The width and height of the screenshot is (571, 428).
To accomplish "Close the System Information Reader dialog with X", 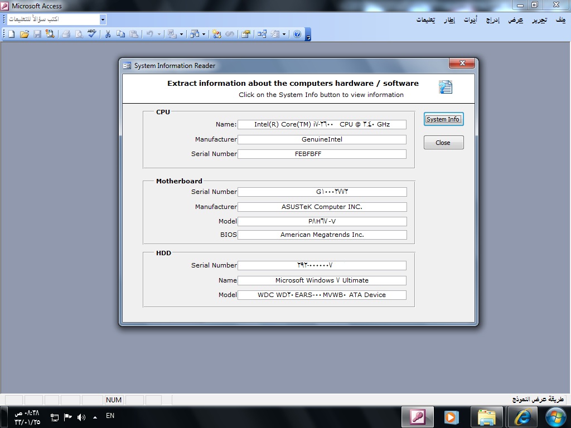I will [x=462, y=63].
